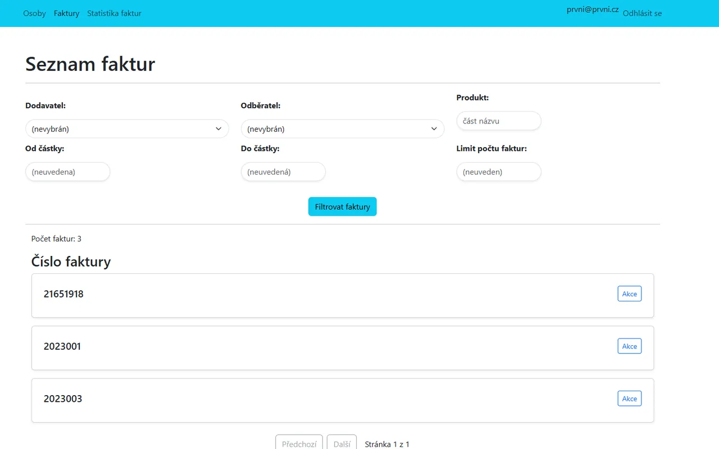Open Akce for invoice 21651918
The image size is (719, 449).
pyautogui.click(x=629, y=294)
